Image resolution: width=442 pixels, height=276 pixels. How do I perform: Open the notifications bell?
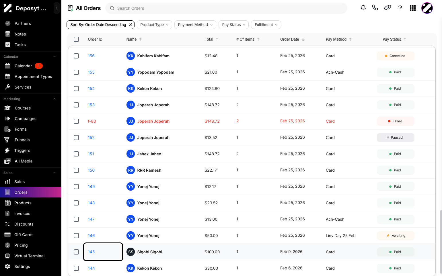[x=363, y=8]
